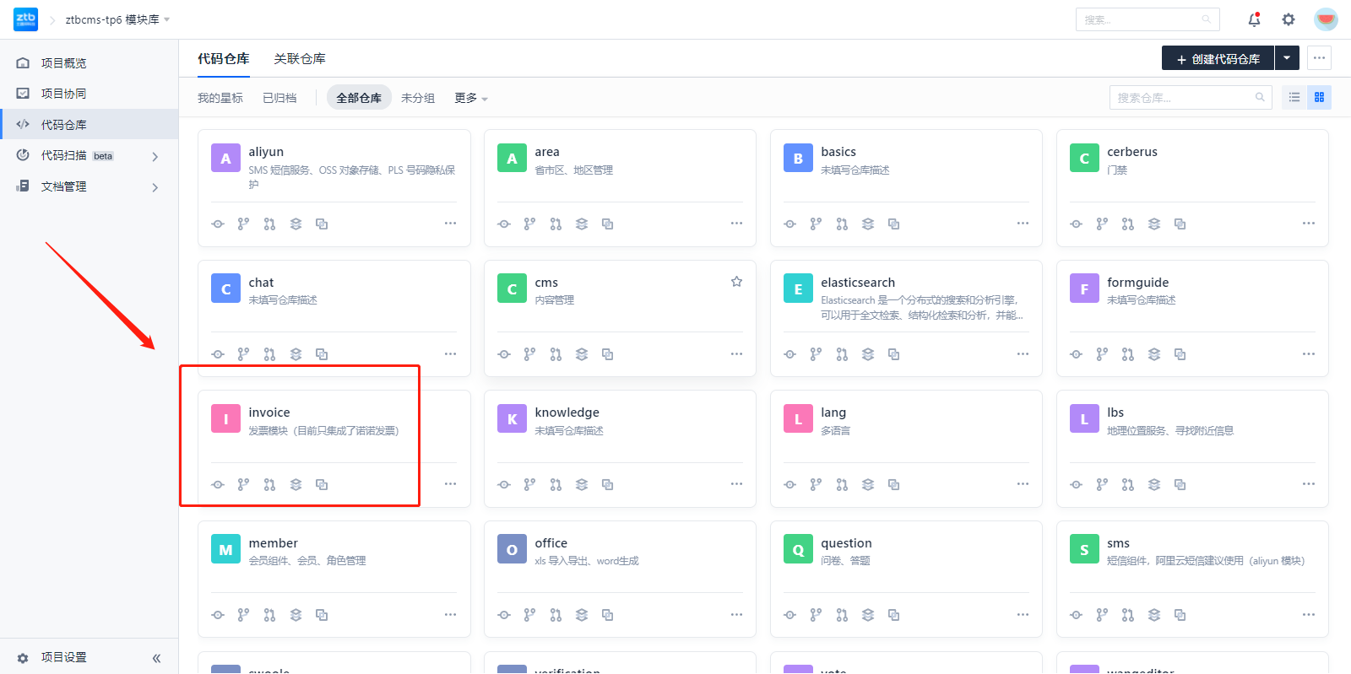Open releases layers icon on aliyun card
Image resolution: width=1351 pixels, height=674 pixels.
click(296, 224)
